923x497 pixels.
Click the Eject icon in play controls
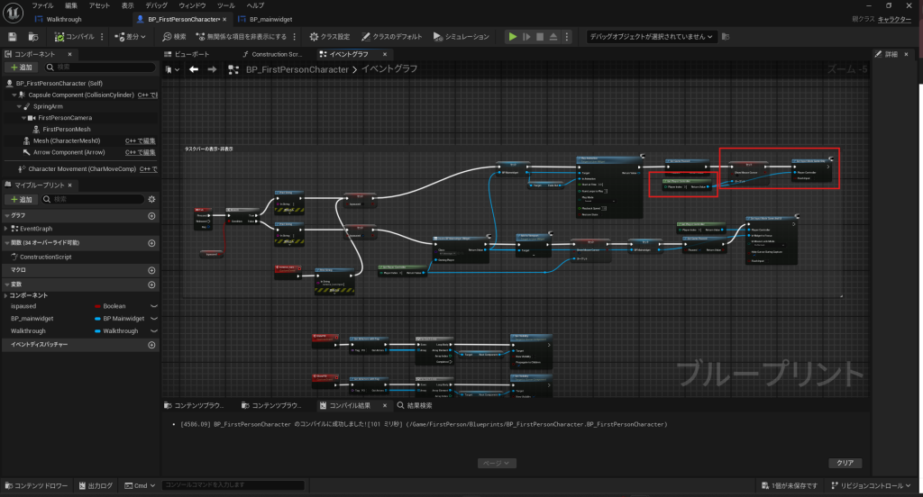coord(554,37)
